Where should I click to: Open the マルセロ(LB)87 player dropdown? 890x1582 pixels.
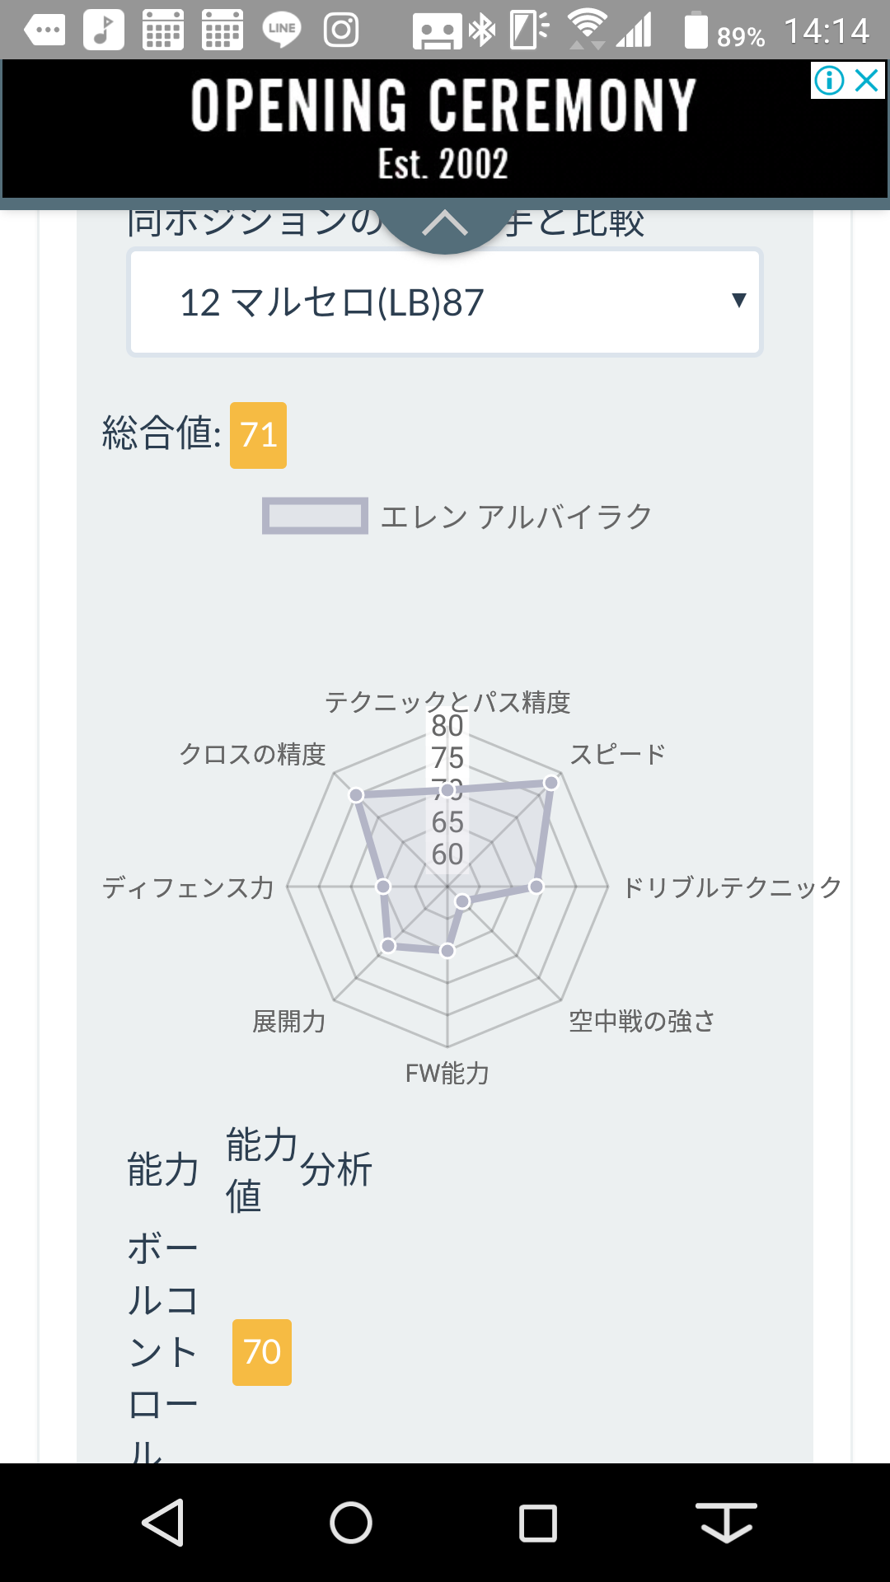(445, 302)
